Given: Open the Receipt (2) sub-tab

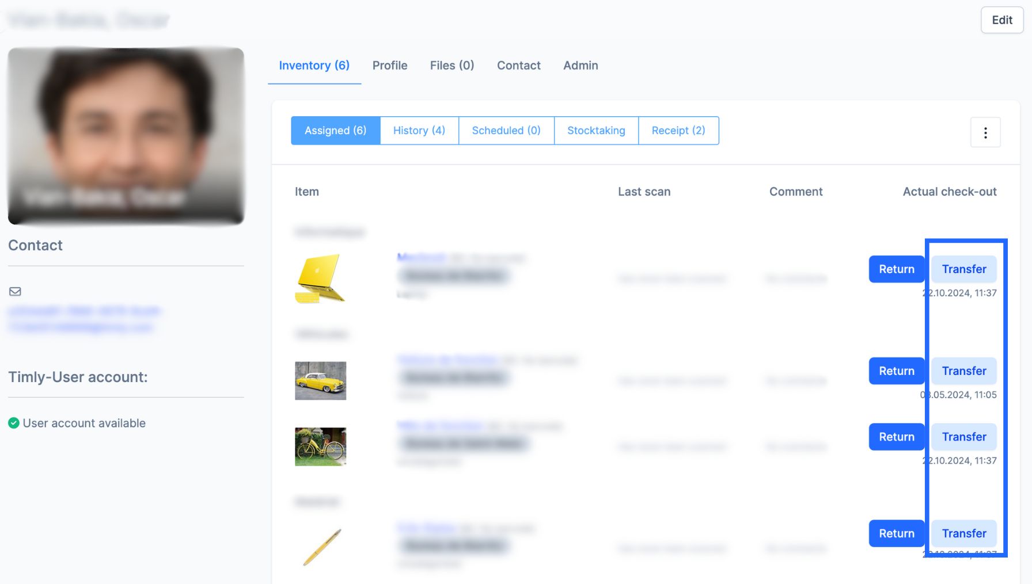Looking at the screenshot, I should (x=678, y=131).
